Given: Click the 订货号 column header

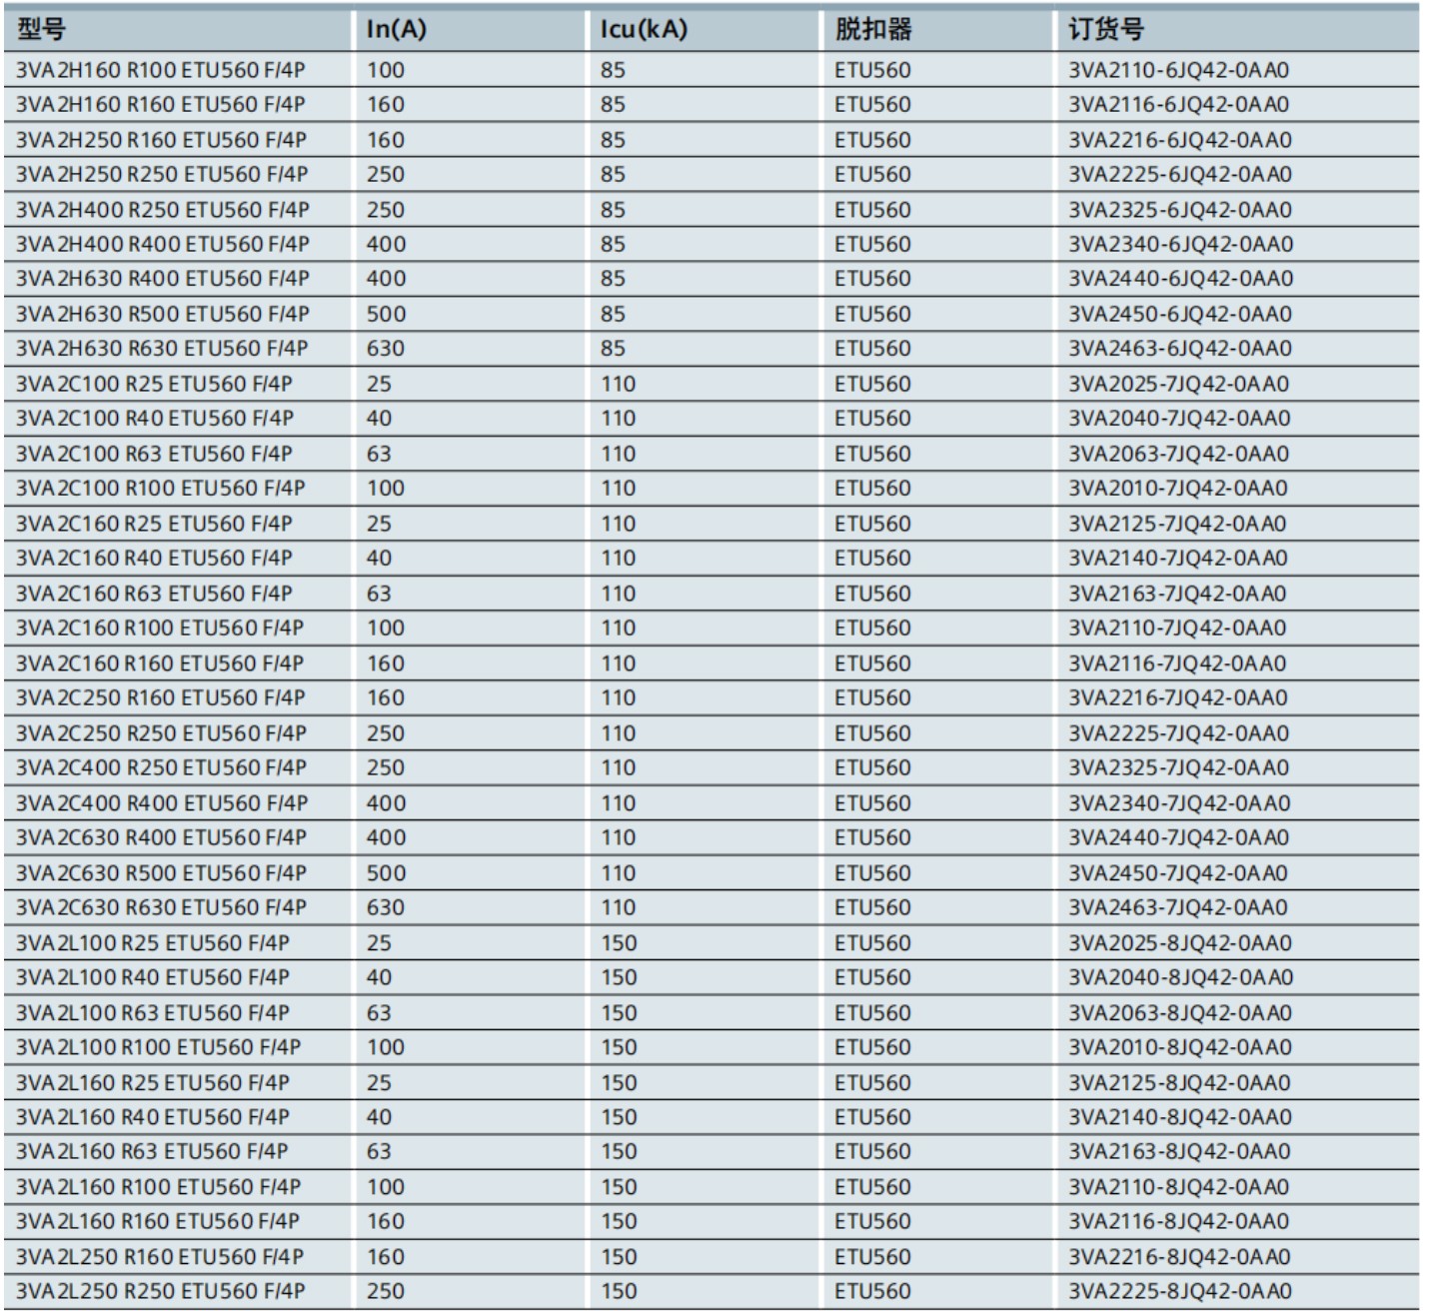Looking at the screenshot, I should 1106,29.
